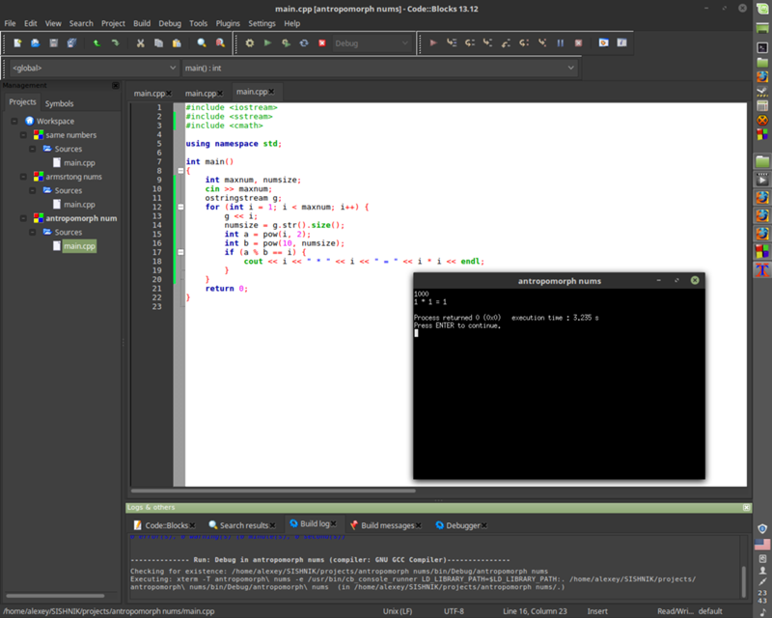Select highlighted main.cpp under antropomorph nums
This screenshot has width=772, height=618.
click(x=79, y=246)
